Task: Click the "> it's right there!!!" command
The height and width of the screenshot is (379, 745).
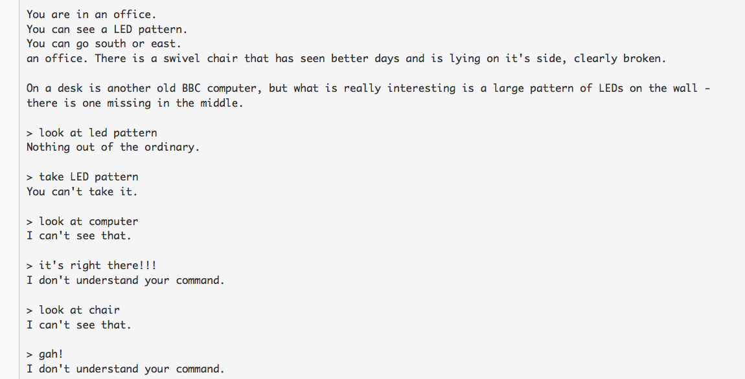Action: point(92,265)
